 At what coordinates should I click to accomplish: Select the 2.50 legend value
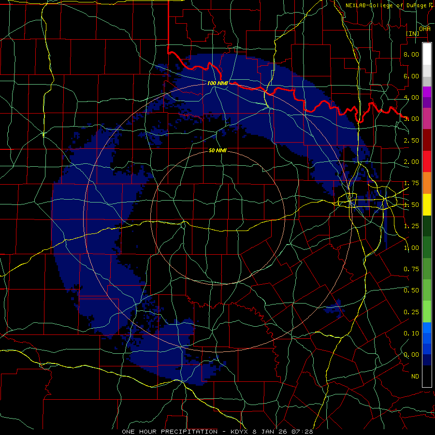click(411, 140)
